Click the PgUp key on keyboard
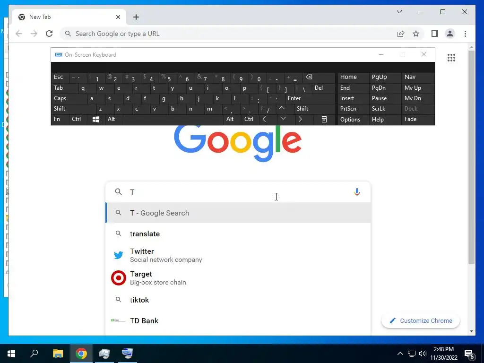484x363 pixels. (385, 77)
